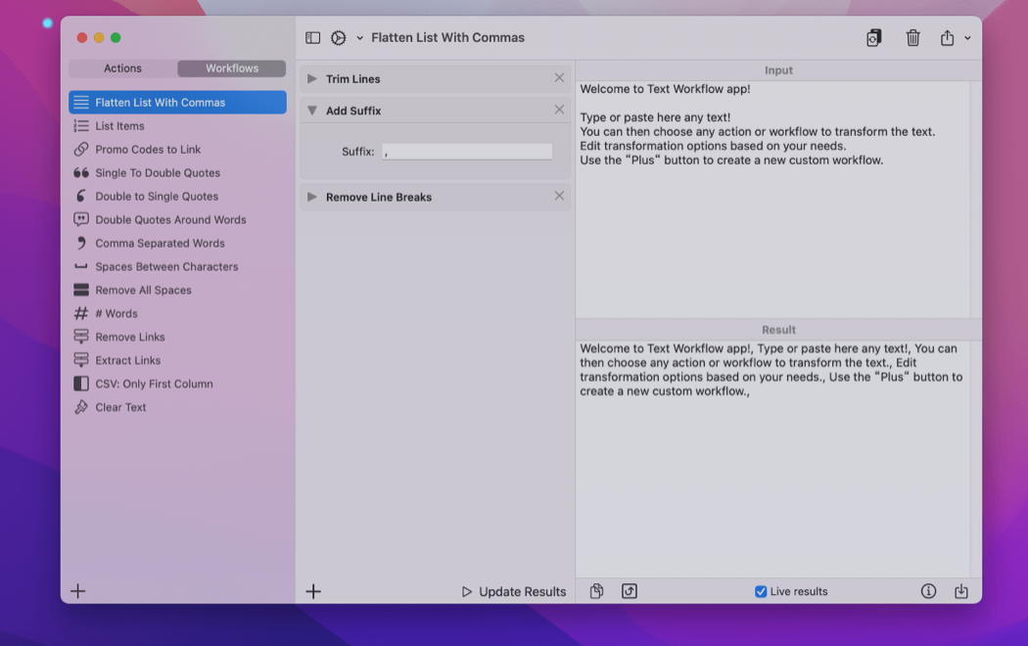The width and height of the screenshot is (1028, 646).
Task: Add a new action with plus icon
Action: [313, 591]
